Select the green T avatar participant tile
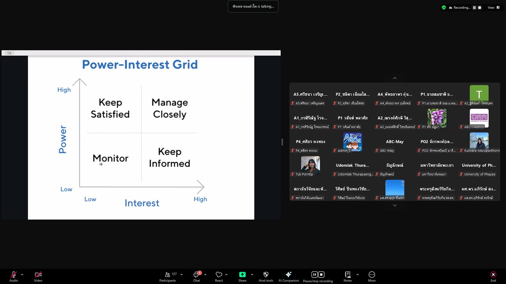 pyautogui.click(x=479, y=94)
